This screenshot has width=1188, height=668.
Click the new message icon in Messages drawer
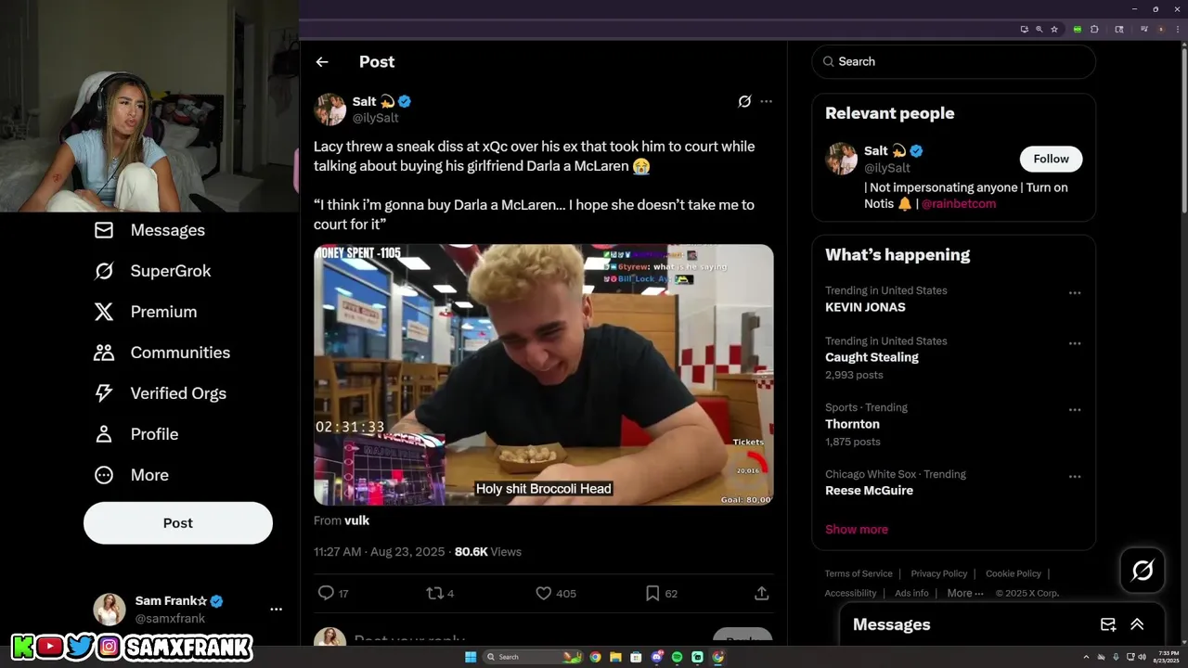1107,624
